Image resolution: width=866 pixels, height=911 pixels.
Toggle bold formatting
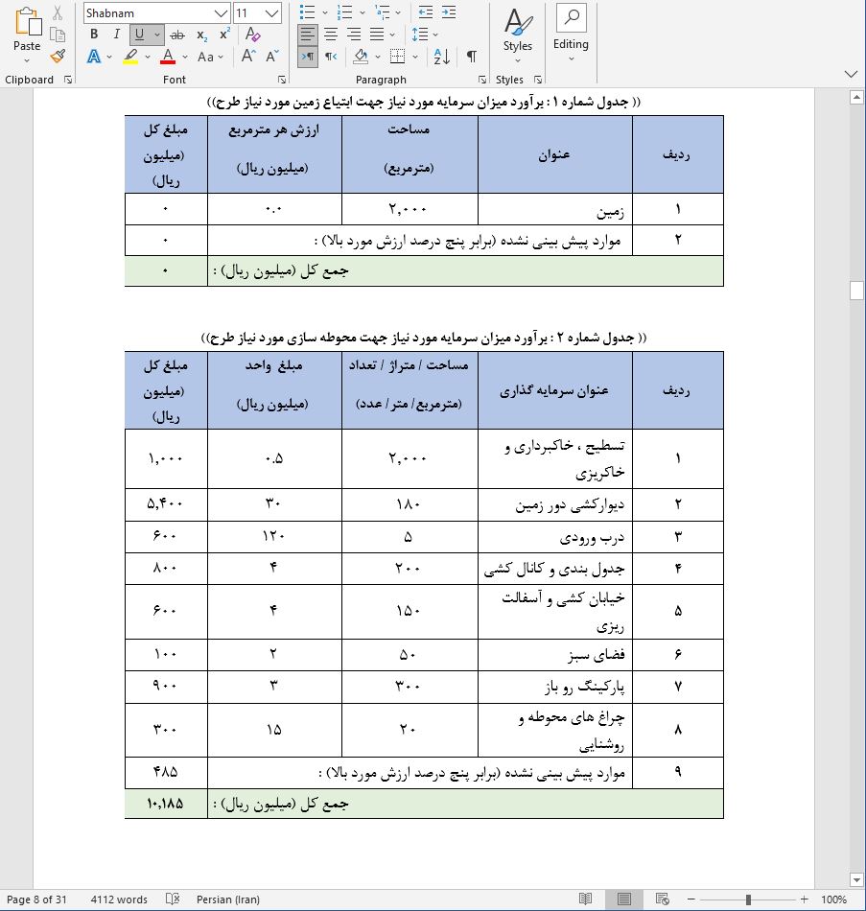[95, 34]
